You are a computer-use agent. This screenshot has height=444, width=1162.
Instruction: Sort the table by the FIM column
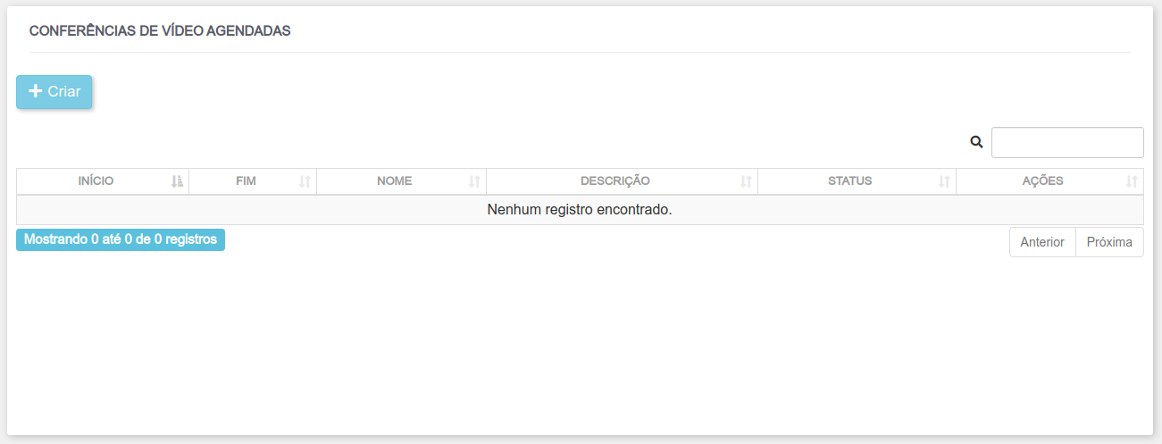click(x=253, y=181)
